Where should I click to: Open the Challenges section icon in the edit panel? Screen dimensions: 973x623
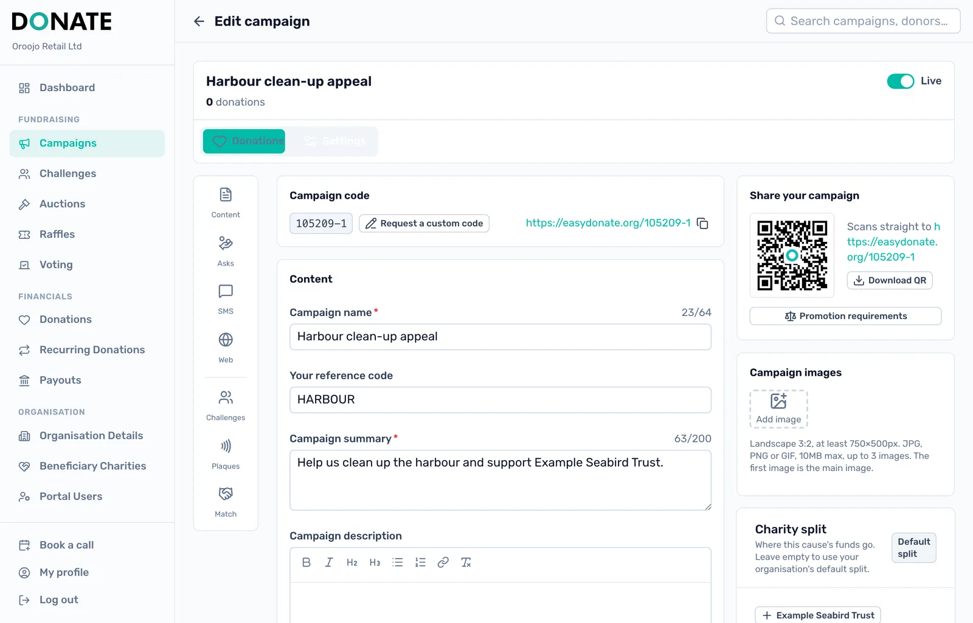pyautogui.click(x=226, y=406)
